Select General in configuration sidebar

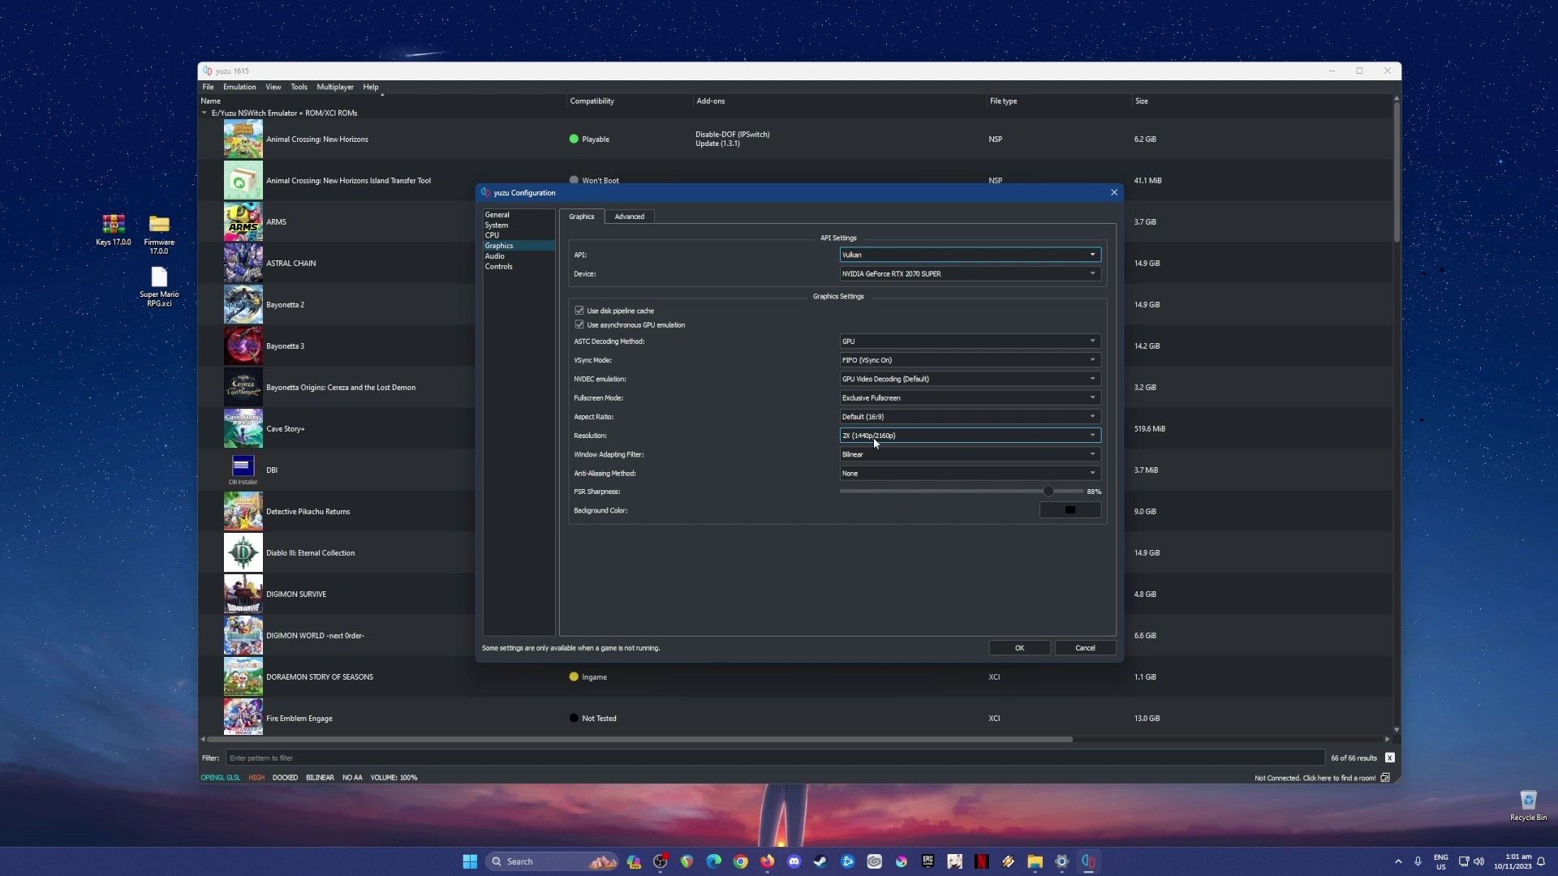497,215
